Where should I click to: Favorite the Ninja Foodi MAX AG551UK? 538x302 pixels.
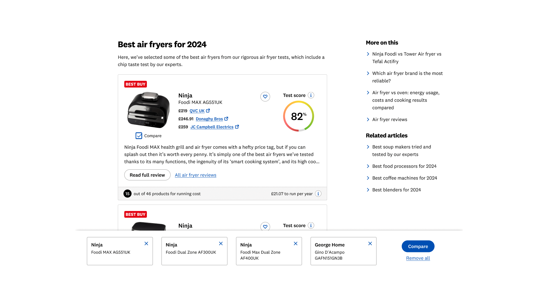click(265, 97)
